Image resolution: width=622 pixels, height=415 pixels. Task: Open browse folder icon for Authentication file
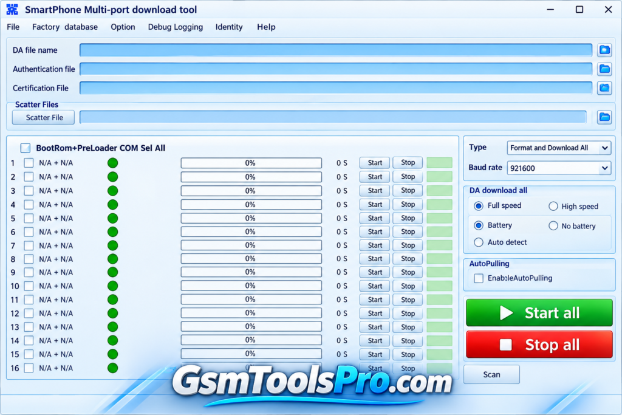pyautogui.click(x=604, y=69)
